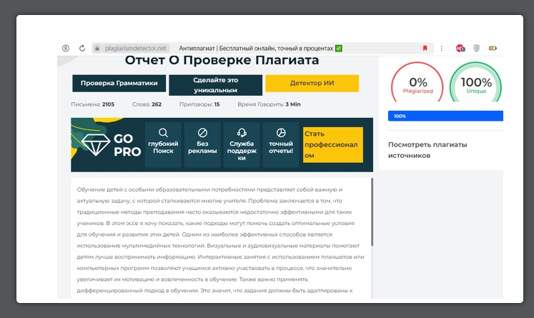Reload the page with the refresh icon
Screen dimensions: 534x318
82,49
